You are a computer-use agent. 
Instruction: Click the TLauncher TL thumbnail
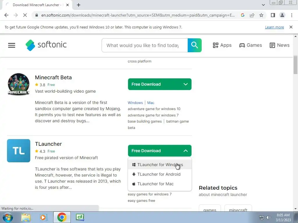point(19,151)
